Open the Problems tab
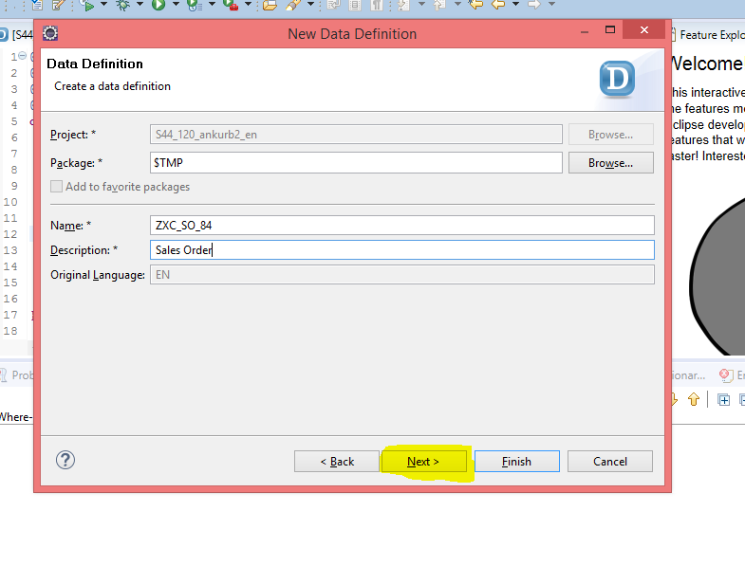Screen dimensions: 745x566 pyautogui.click(x=17, y=375)
